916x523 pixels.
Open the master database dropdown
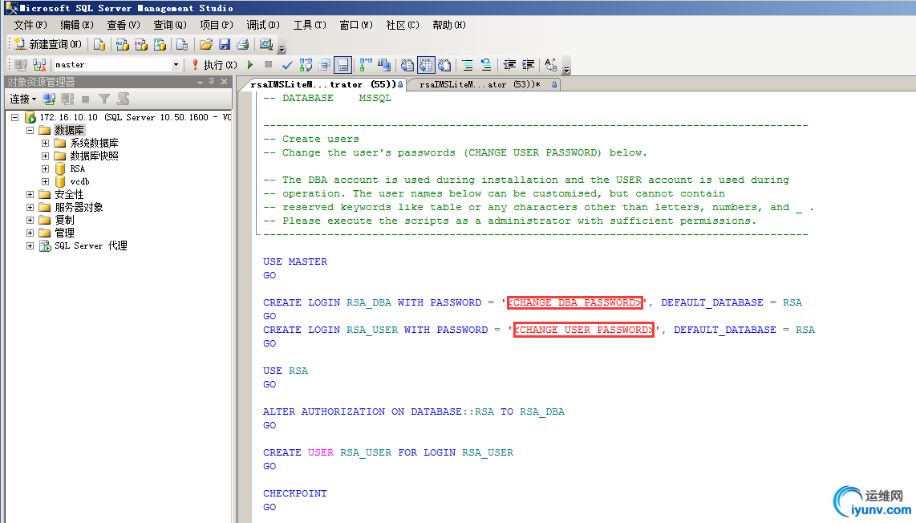176,65
